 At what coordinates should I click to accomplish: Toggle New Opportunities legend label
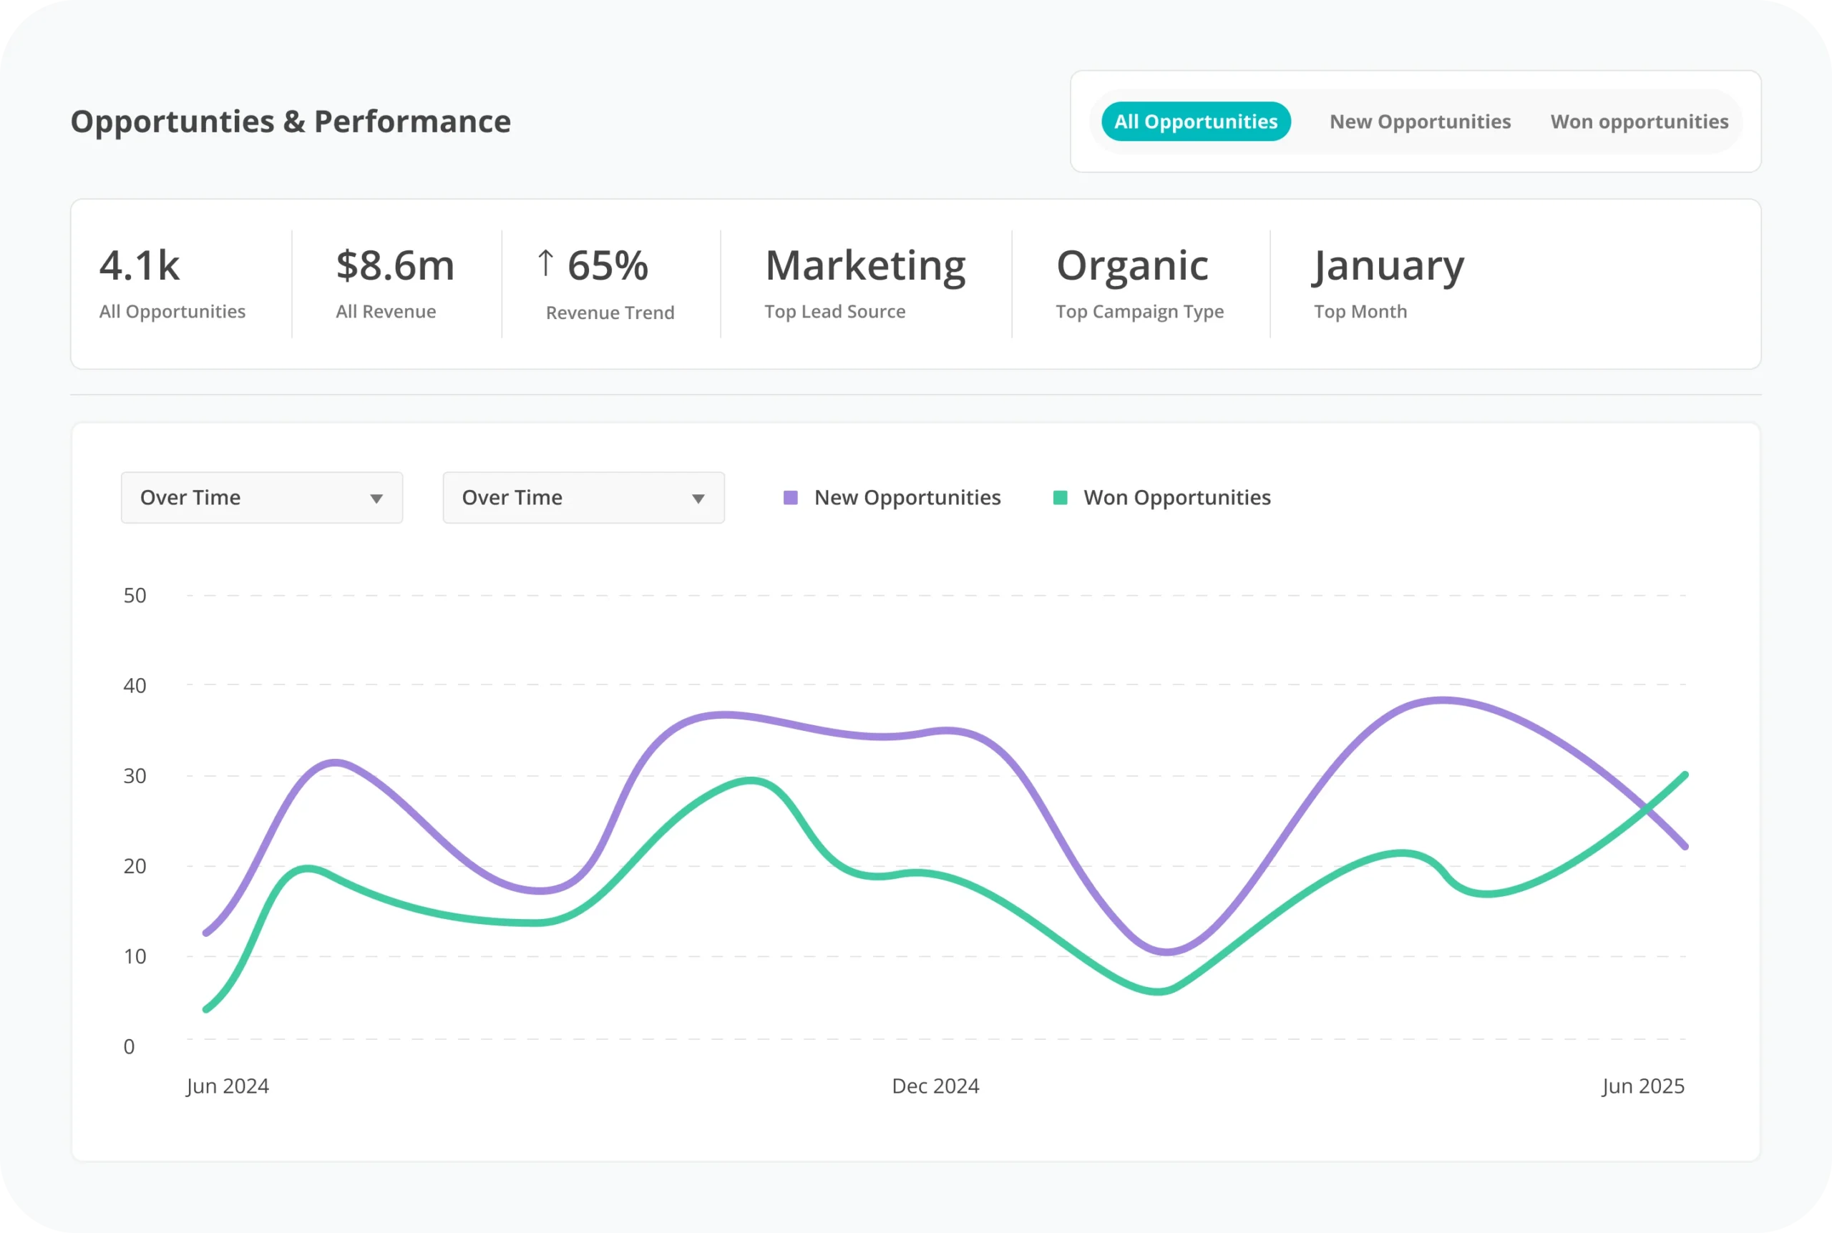[x=907, y=498]
